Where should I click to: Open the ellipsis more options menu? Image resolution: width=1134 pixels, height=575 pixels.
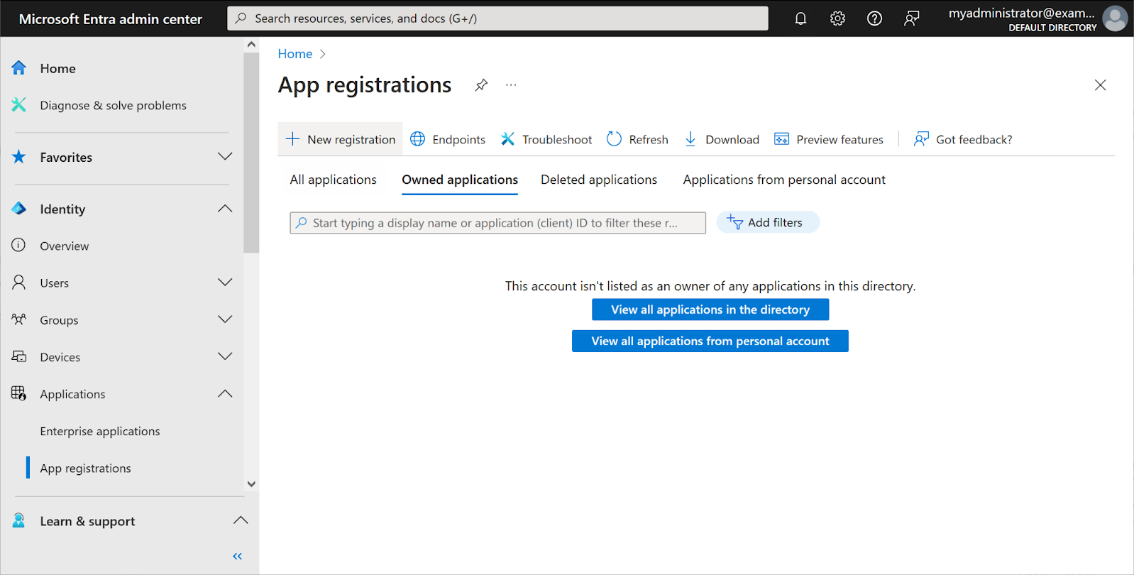[511, 85]
